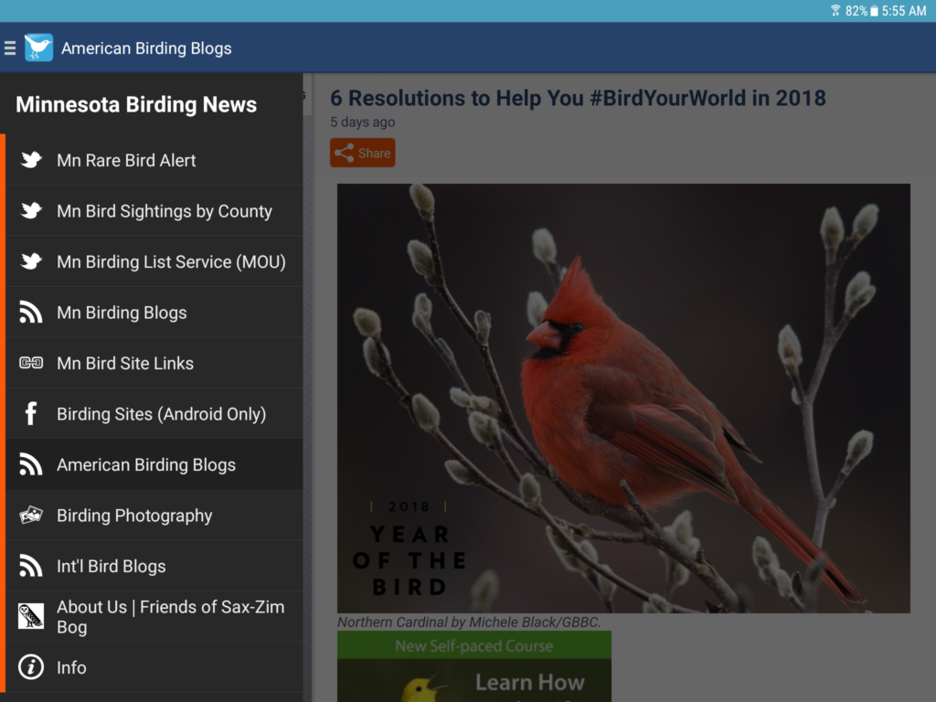Click the photo icon for Birding Photography
Viewport: 936px width, 702px height.
point(31,516)
